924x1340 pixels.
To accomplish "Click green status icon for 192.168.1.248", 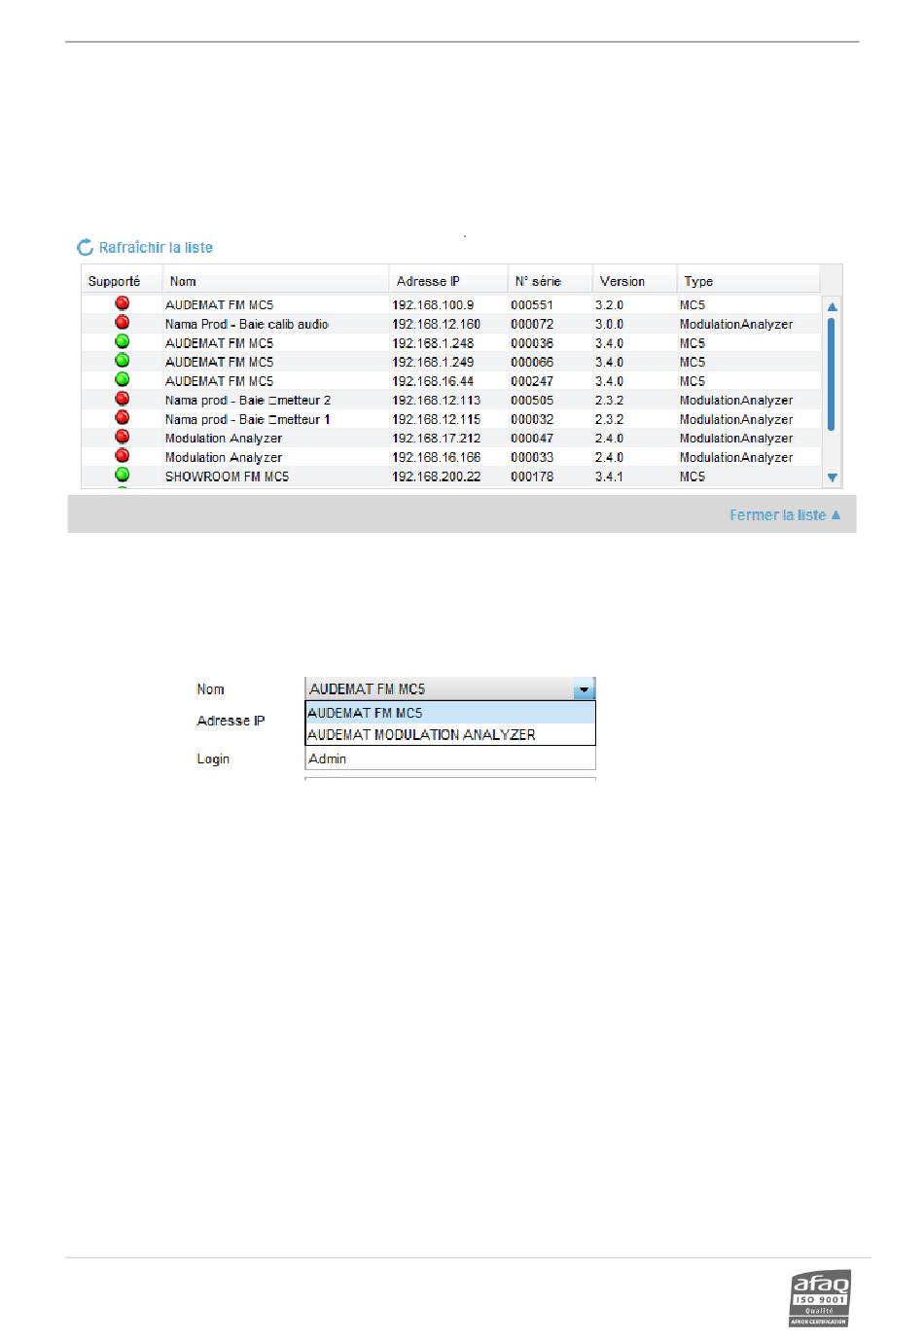I will (x=123, y=341).
